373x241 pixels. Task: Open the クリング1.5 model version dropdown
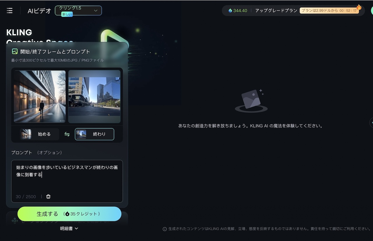(78, 10)
